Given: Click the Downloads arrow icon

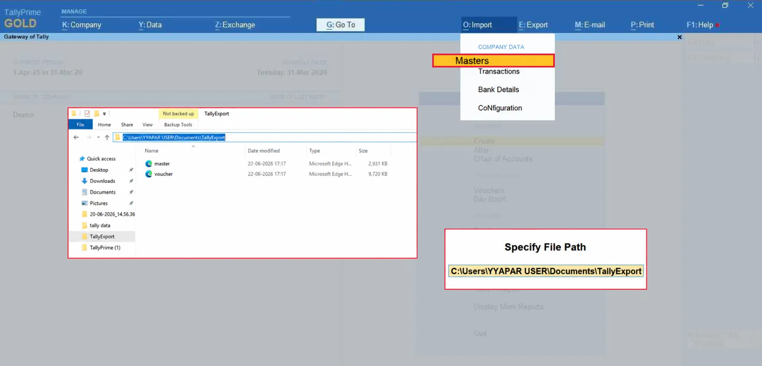Looking at the screenshot, I should click(84, 181).
